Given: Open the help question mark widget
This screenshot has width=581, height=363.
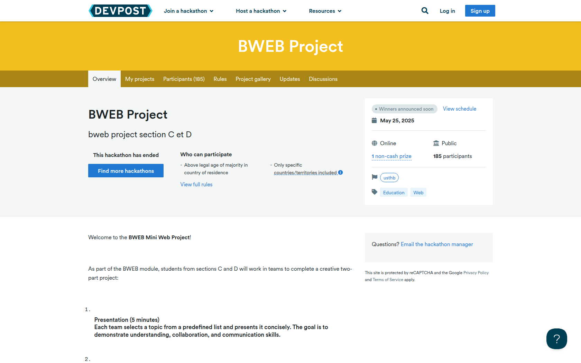Looking at the screenshot, I should (x=556, y=339).
